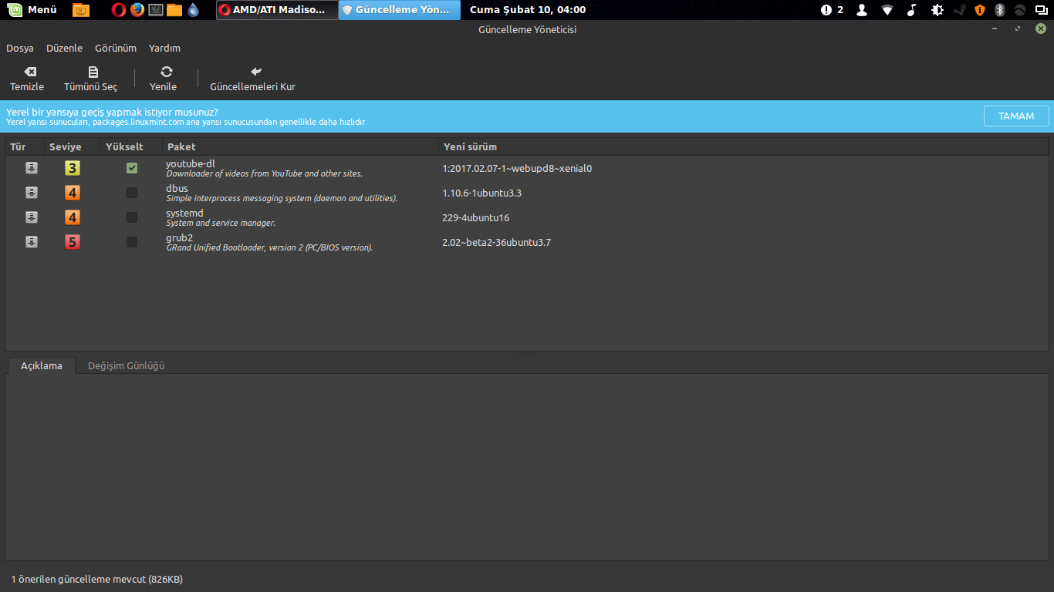The height and width of the screenshot is (592, 1054).
Task: Open the Bluetooth tray icon
Action: (x=1000, y=10)
